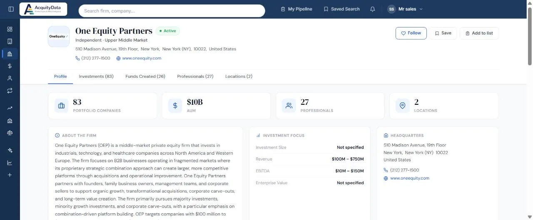Open the Professionals (27) tab
This screenshot has height=220, width=533.
[x=195, y=77]
